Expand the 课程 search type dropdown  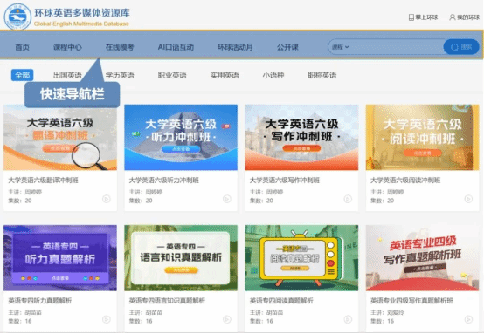pyautogui.click(x=340, y=47)
